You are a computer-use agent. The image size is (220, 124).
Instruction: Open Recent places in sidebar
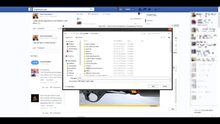point(73,49)
